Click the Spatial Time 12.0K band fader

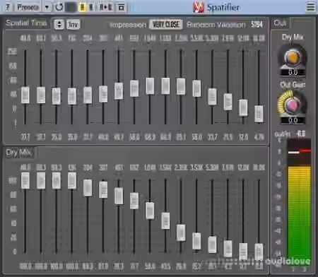pyautogui.click(x=243, y=107)
